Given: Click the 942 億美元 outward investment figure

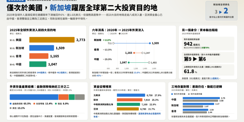Looking at the screenshot, I should tap(192, 44).
